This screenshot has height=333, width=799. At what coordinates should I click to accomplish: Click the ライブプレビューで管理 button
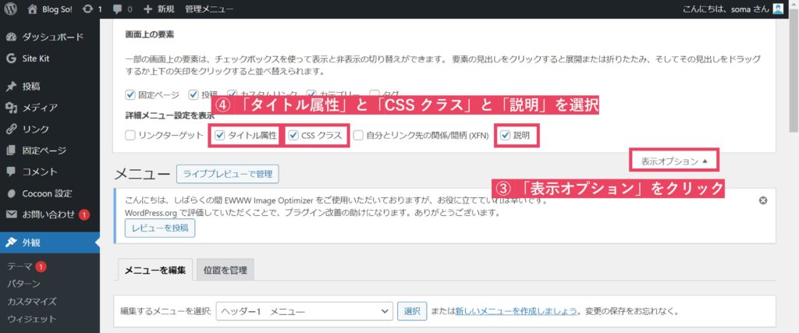(x=227, y=173)
